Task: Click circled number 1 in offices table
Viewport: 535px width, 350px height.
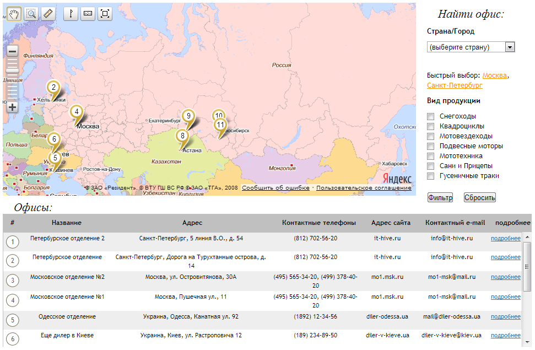Action: (13, 242)
